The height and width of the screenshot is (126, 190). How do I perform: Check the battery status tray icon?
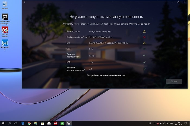click(x=161, y=123)
